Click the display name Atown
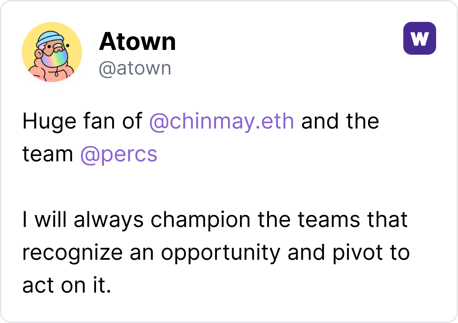This screenshot has height=323, width=458. (x=137, y=42)
